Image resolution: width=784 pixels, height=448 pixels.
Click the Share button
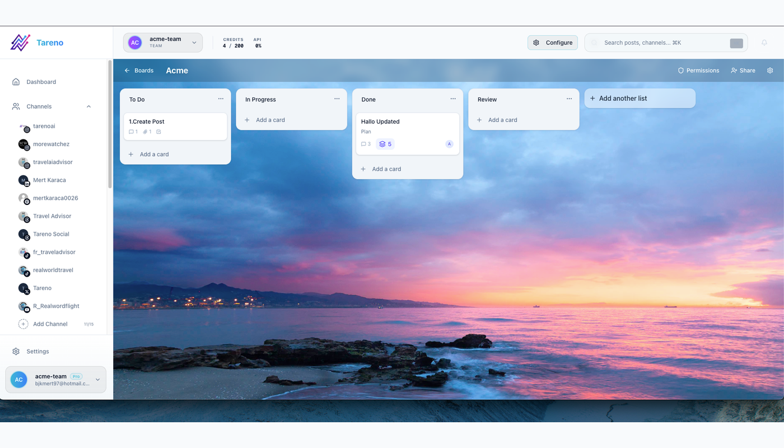click(743, 71)
